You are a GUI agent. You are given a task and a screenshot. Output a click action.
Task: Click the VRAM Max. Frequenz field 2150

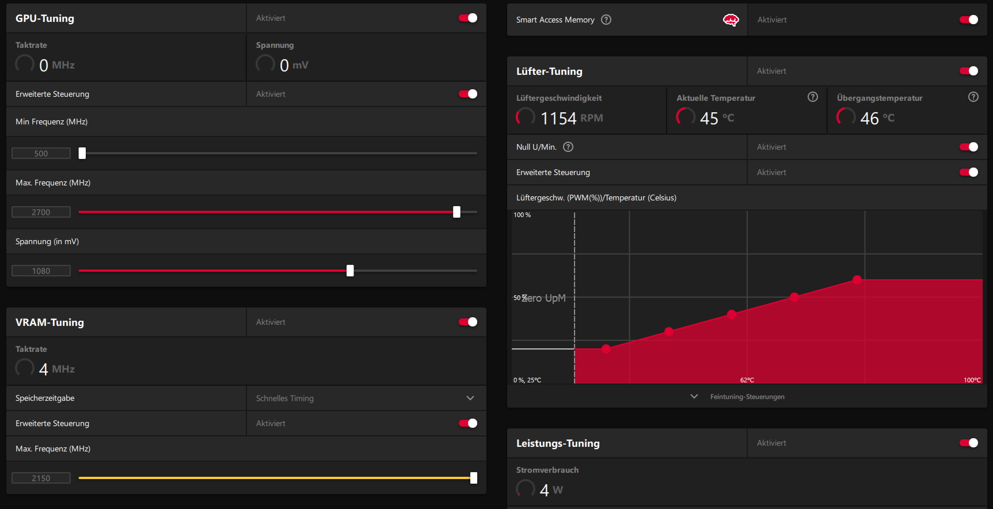pos(41,478)
